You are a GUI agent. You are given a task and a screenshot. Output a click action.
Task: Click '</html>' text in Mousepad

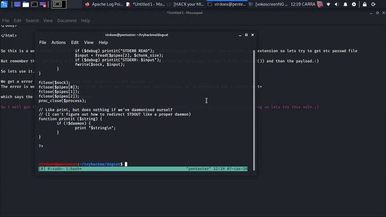coord(9,36)
